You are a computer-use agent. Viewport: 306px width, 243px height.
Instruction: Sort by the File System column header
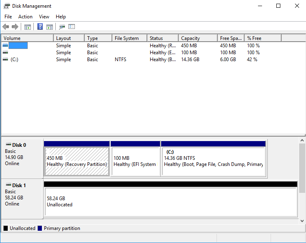pos(129,38)
